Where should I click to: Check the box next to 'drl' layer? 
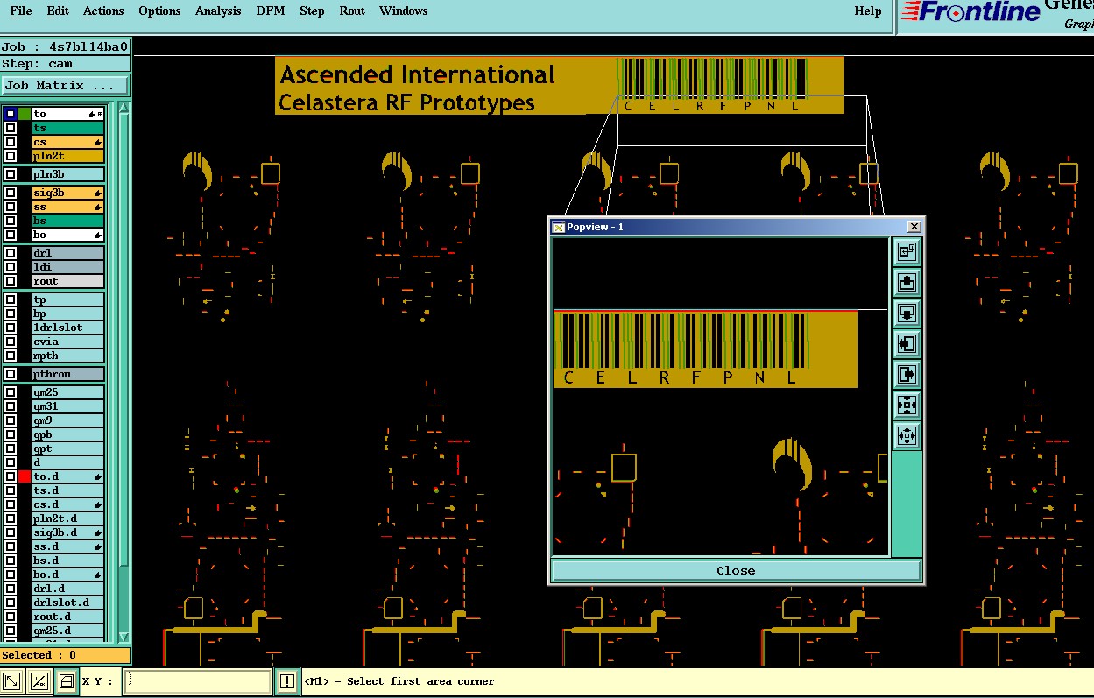[11, 253]
